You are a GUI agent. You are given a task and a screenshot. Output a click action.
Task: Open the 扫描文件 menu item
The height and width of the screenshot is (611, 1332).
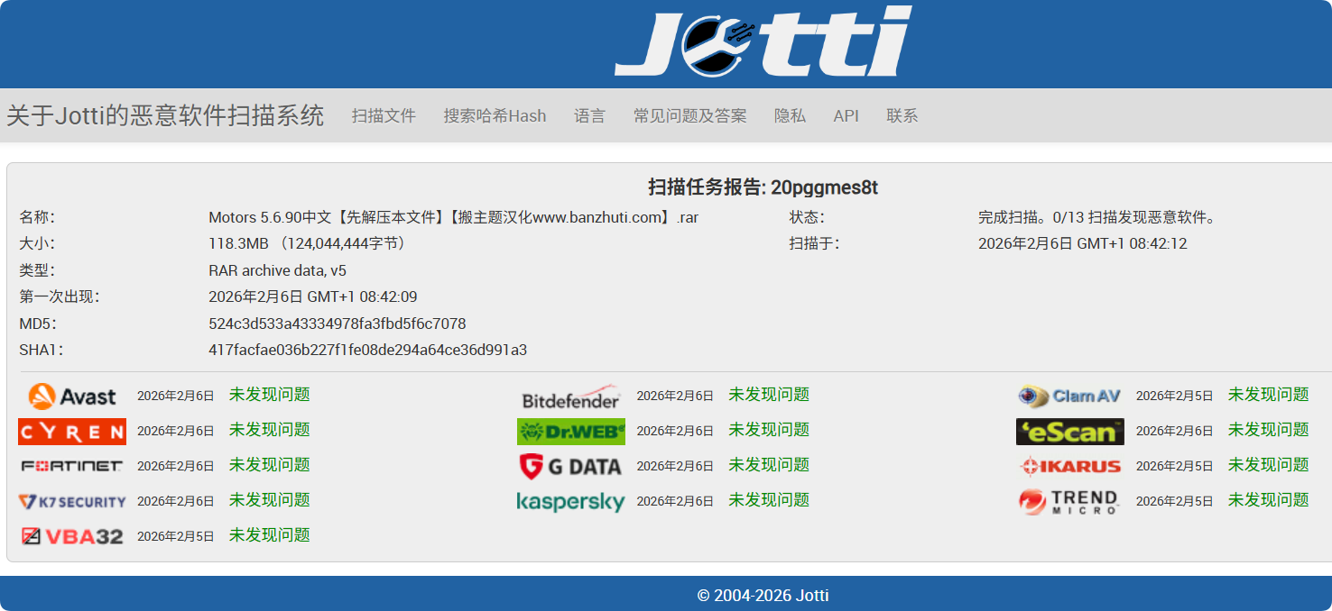click(384, 115)
